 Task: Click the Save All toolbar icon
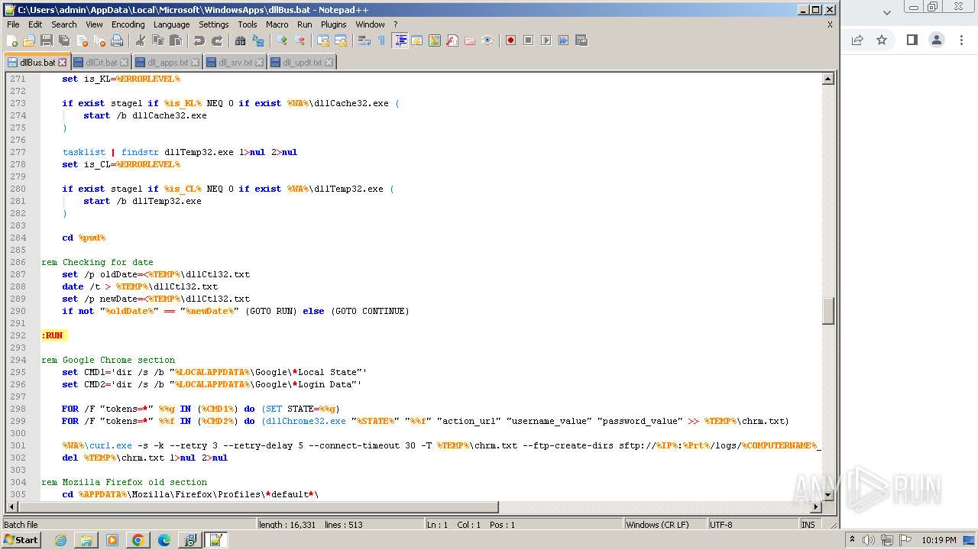click(x=64, y=40)
